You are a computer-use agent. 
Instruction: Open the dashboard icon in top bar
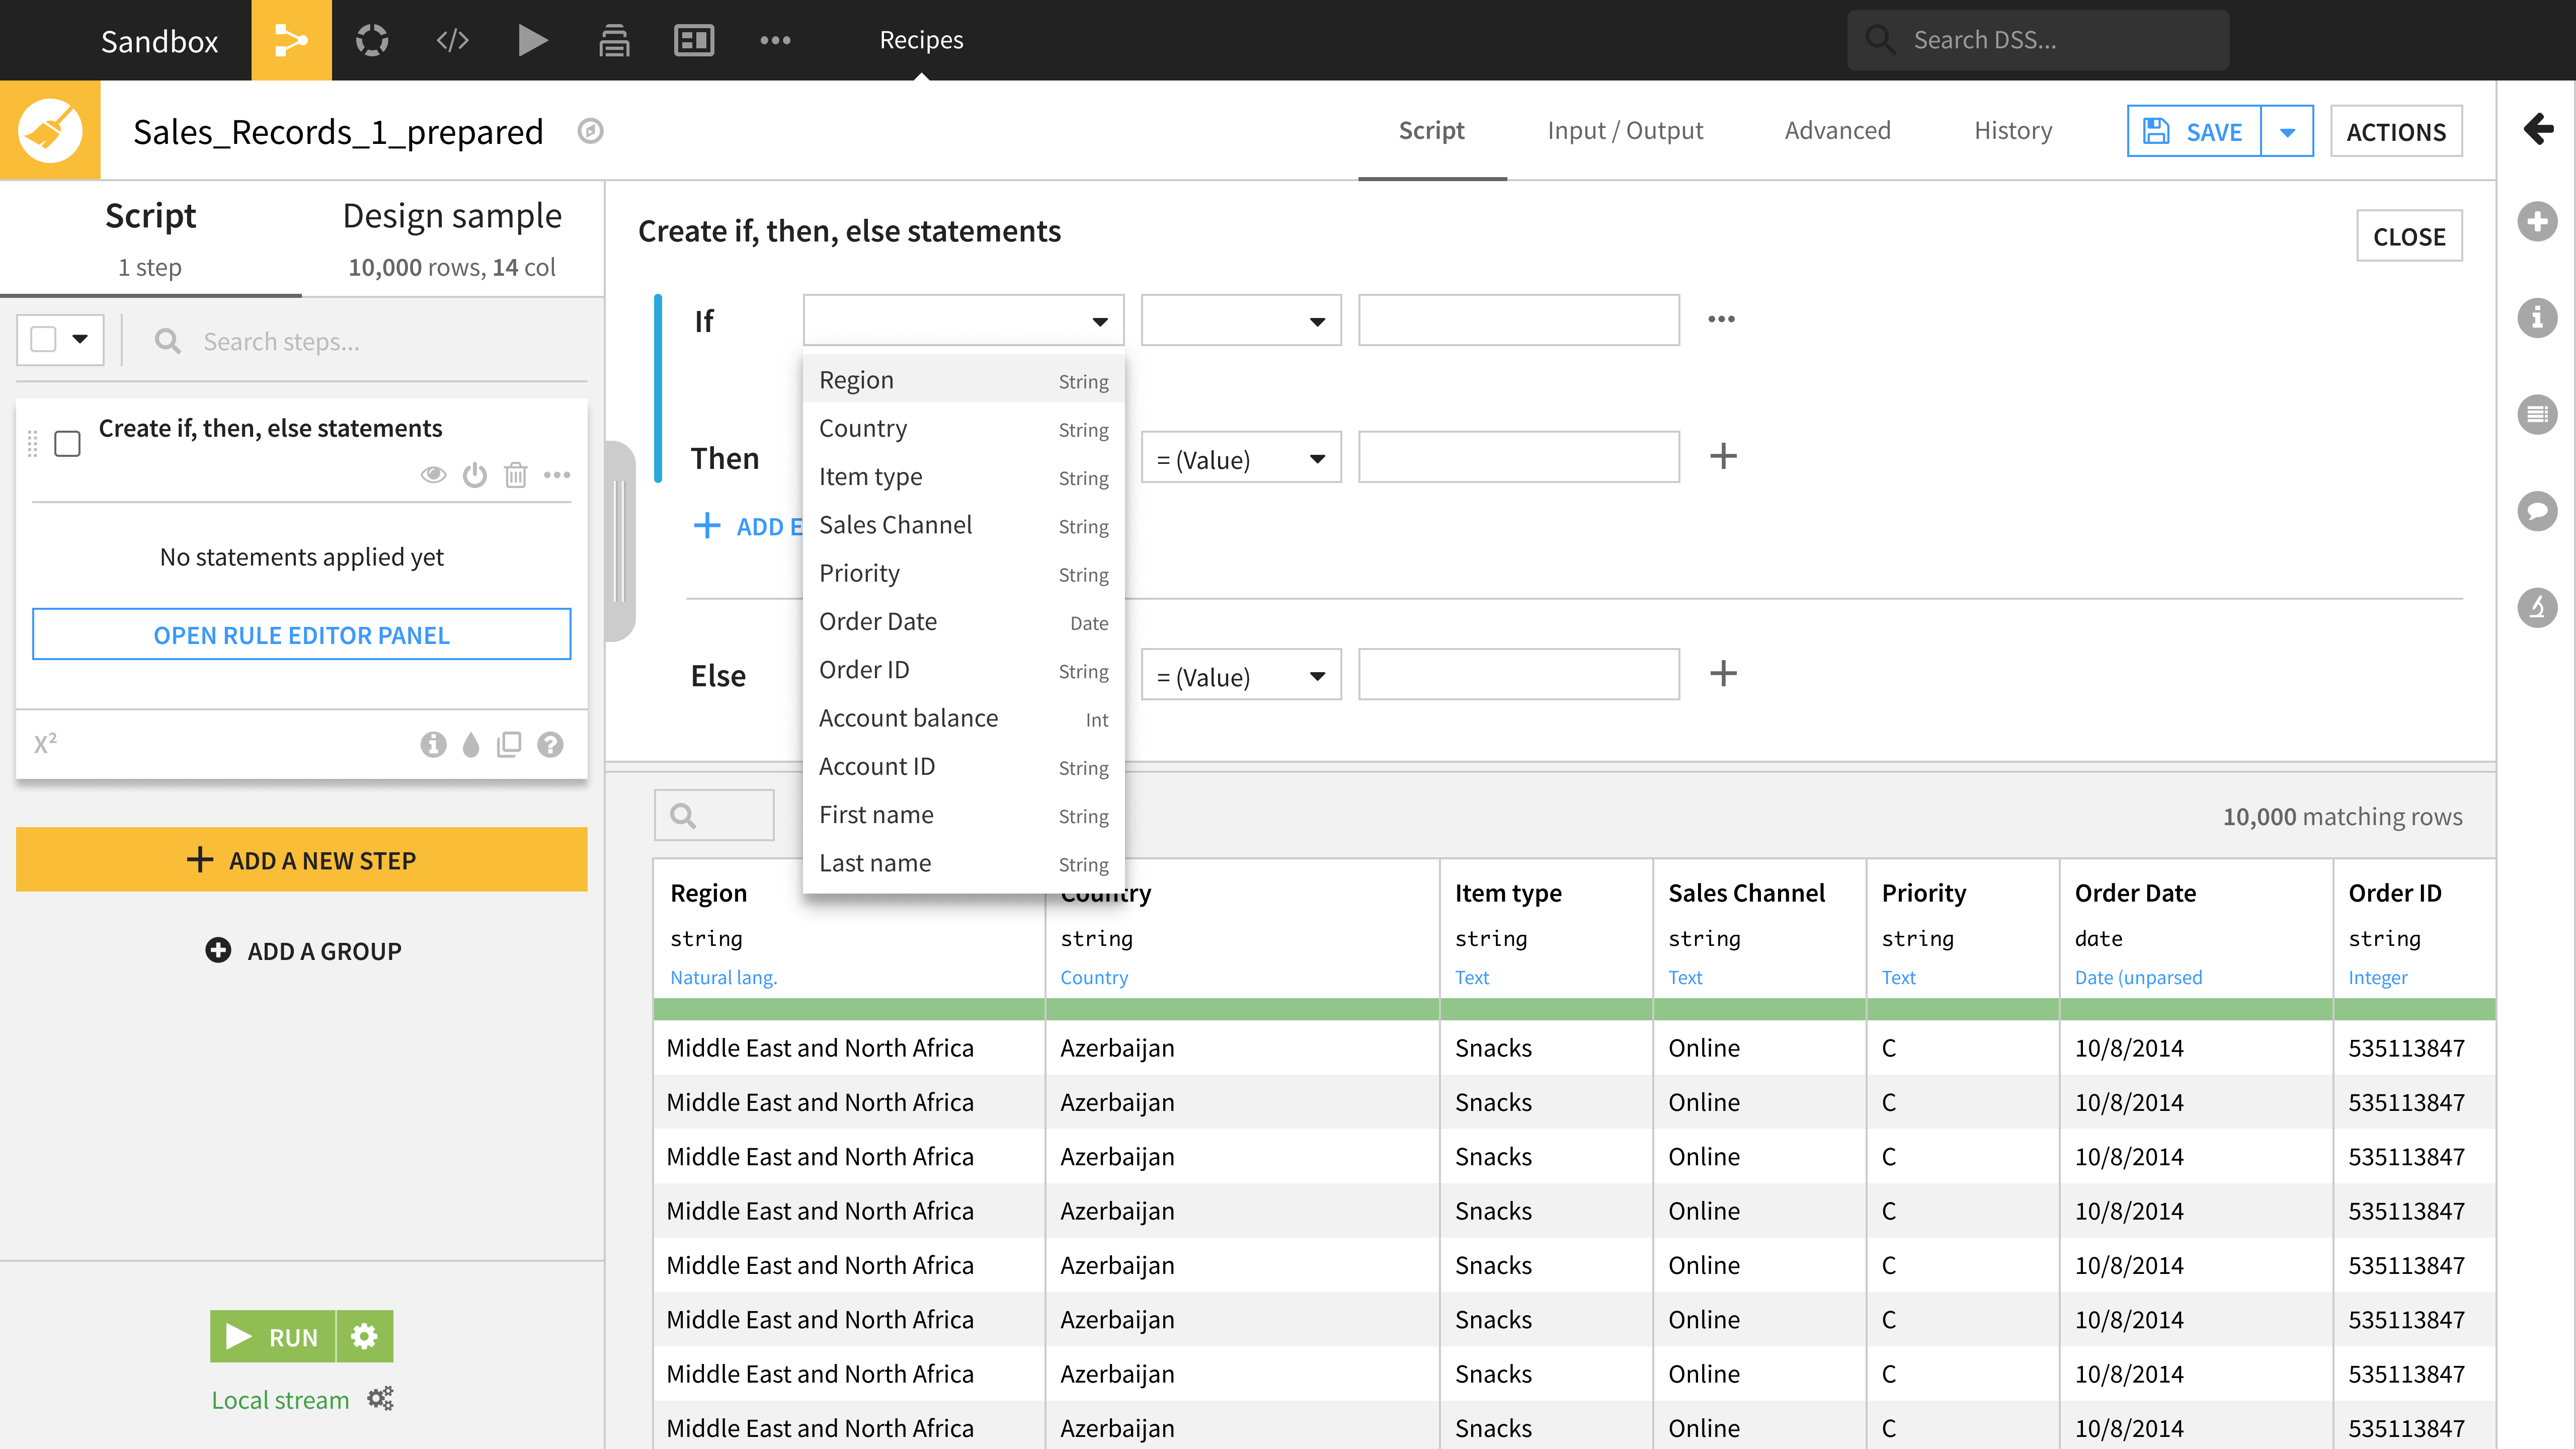tap(694, 40)
